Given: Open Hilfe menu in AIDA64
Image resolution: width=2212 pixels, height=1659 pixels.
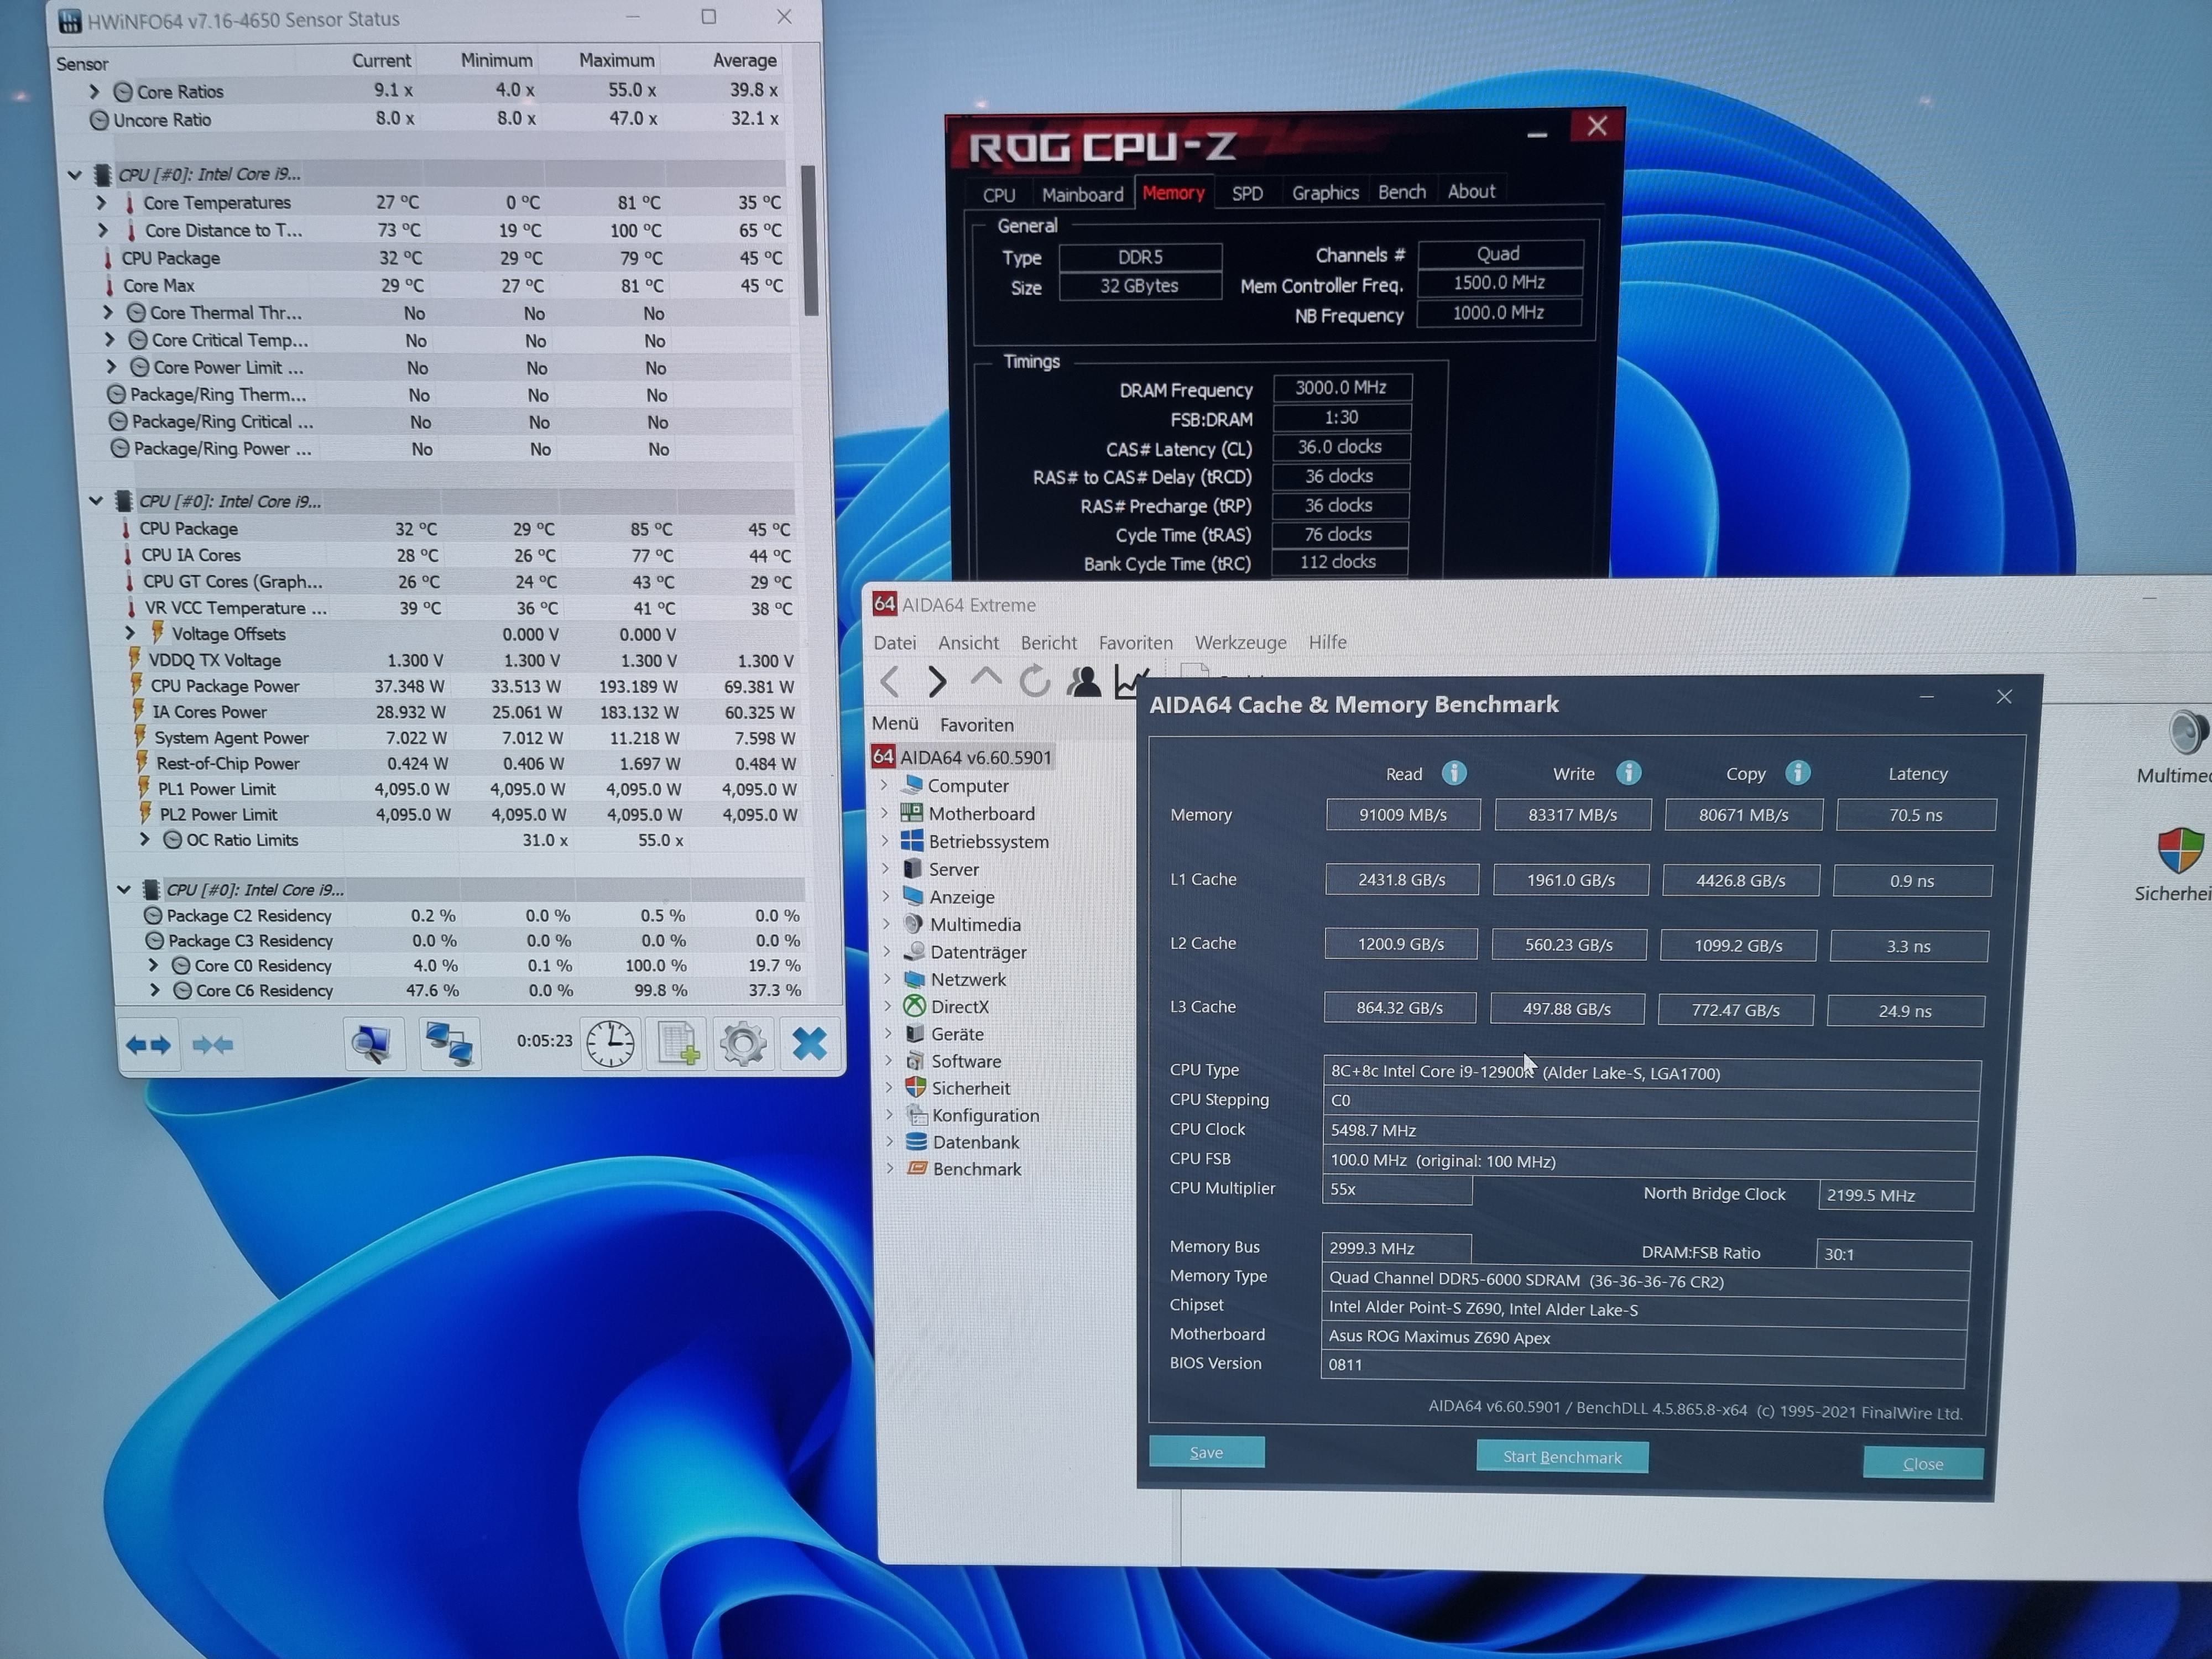Looking at the screenshot, I should [1327, 642].
